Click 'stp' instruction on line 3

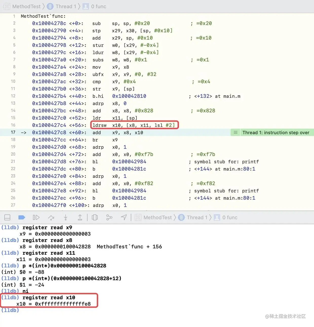[96, 31]
